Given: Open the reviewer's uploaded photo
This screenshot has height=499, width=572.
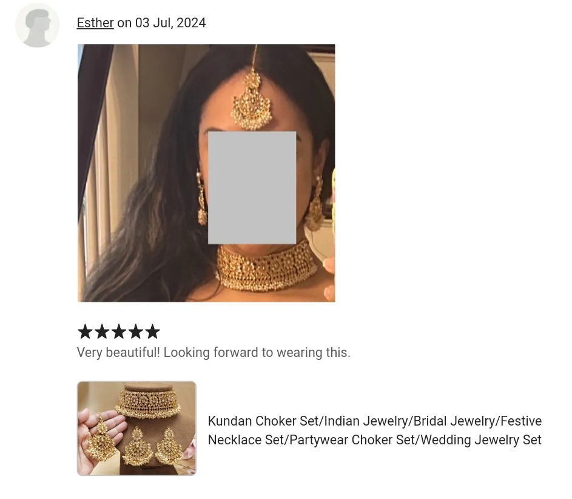Looking at the screenshot, I should tap(206, 173).
